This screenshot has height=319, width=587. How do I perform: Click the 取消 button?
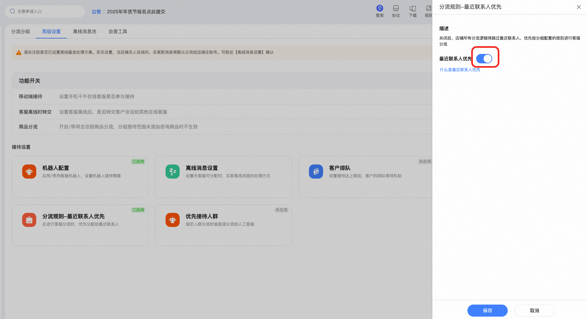(x=534, y=310)
